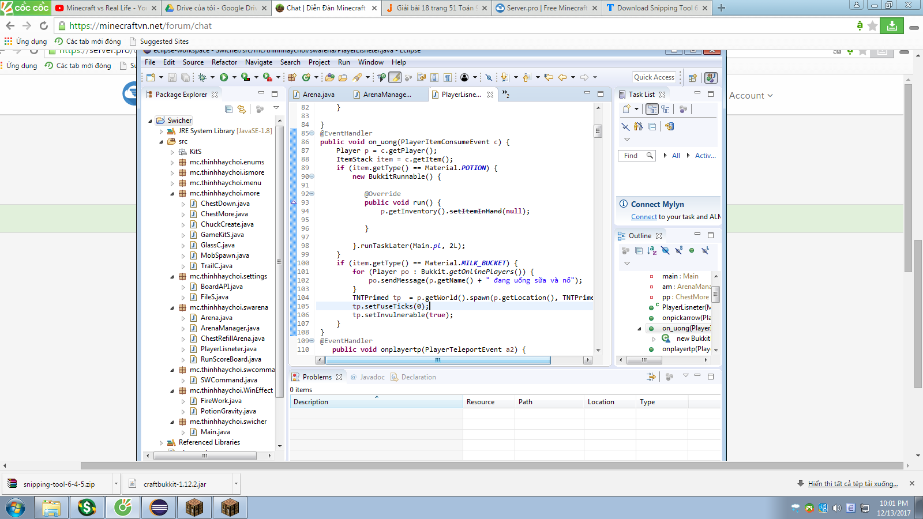Click the Save disk icon in toolbar
923x519 pixels.
tap(172, 77)
